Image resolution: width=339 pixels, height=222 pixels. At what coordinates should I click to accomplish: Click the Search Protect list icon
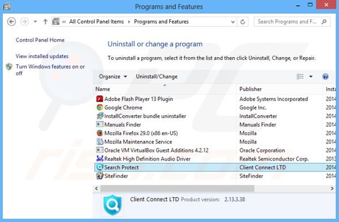tap(99, 167)
